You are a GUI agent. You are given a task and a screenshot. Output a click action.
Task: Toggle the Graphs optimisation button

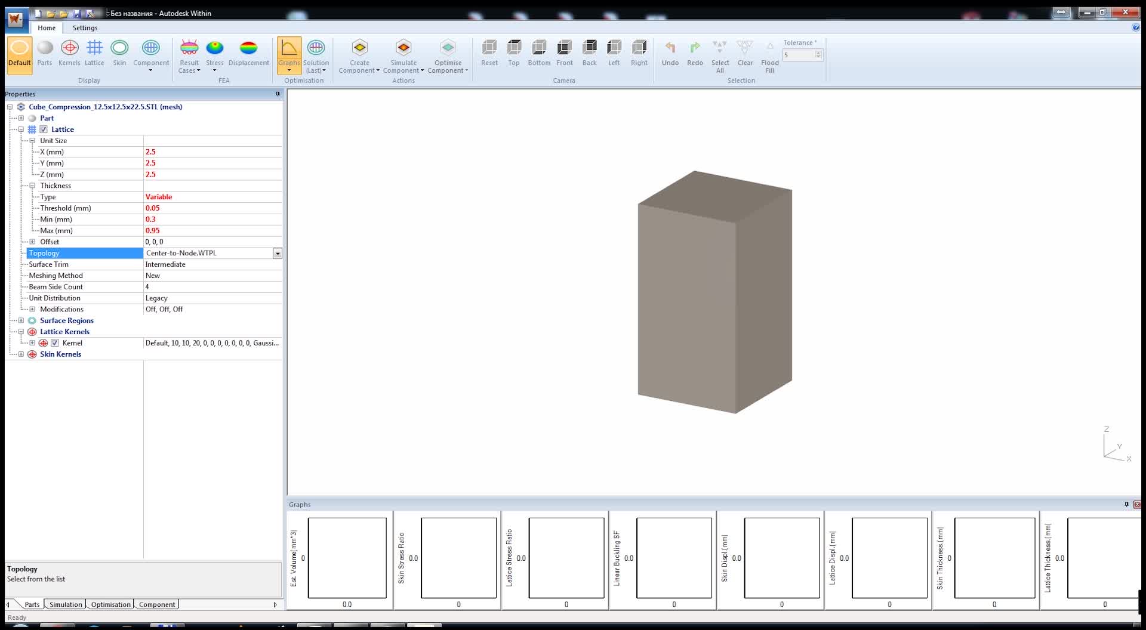pos(289,56)
